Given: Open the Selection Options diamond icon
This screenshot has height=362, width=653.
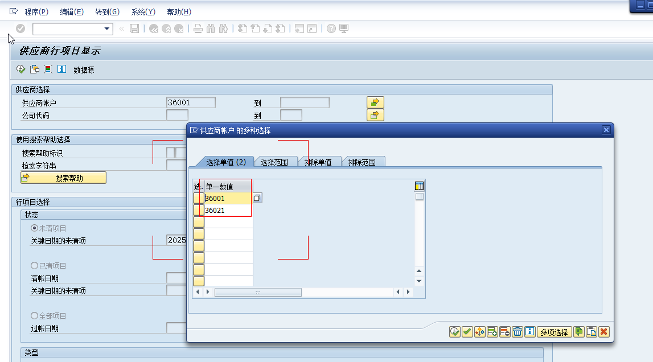Looking at the screenshot, I should [480, 332].
